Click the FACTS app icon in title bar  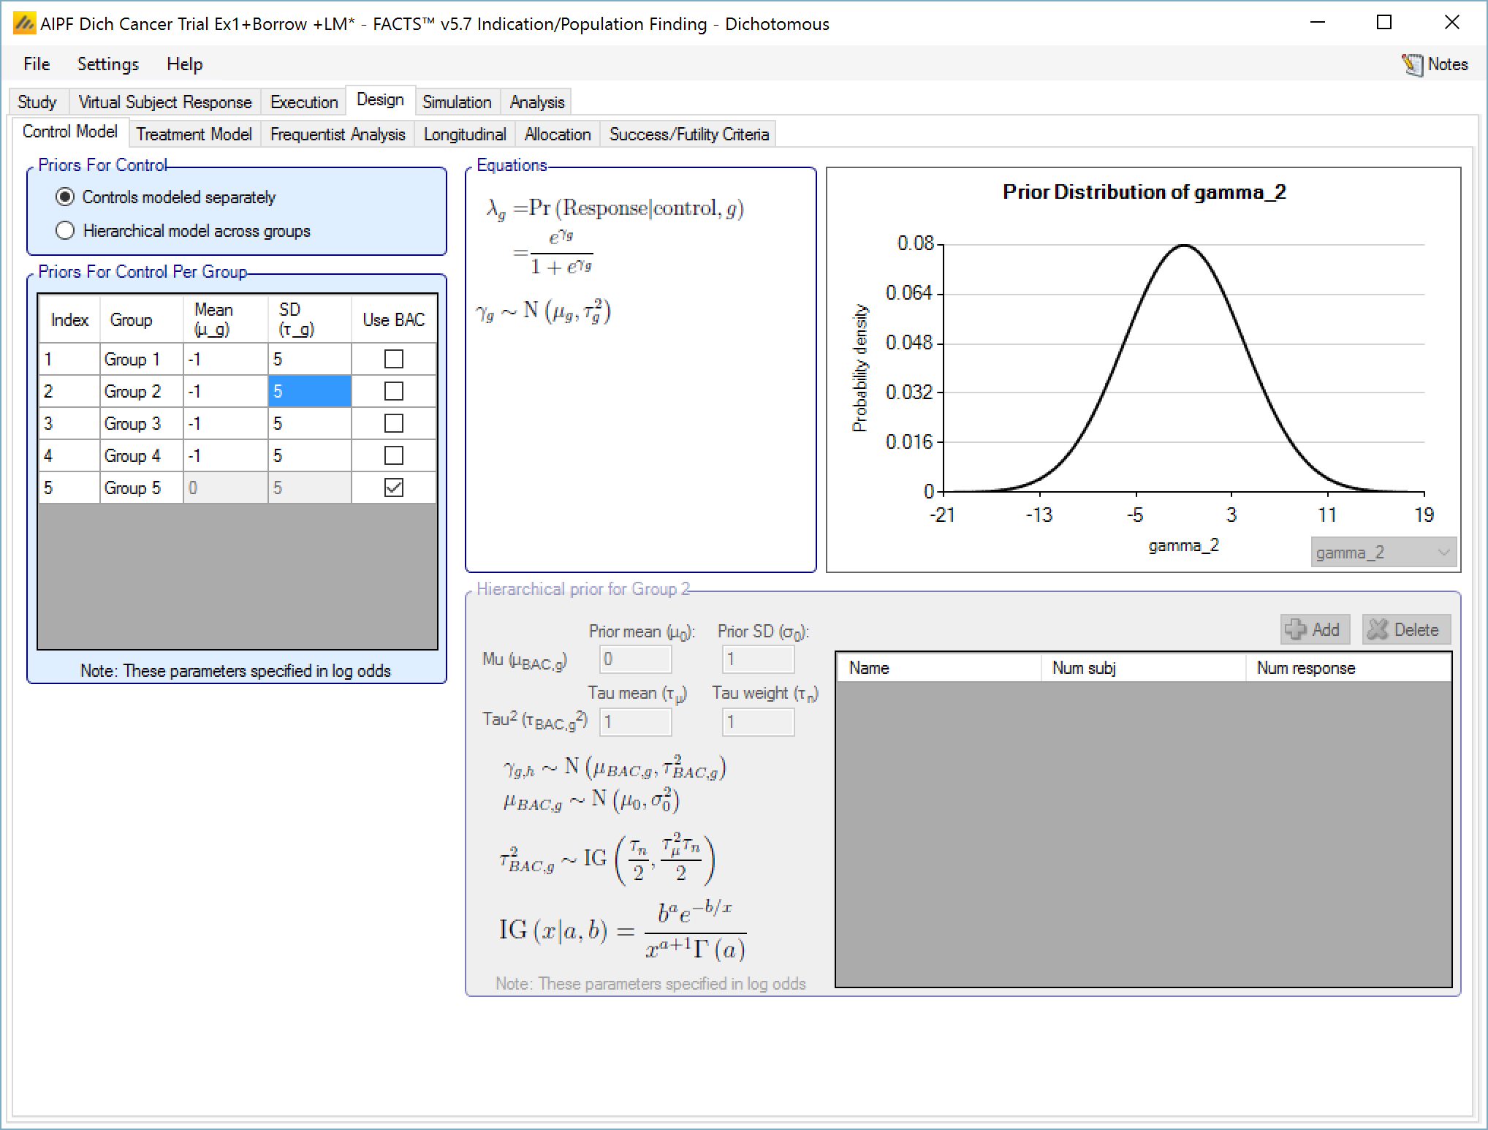tap(24, 23)
